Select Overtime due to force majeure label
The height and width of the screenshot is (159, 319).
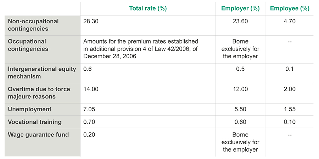tap(39, 93)
